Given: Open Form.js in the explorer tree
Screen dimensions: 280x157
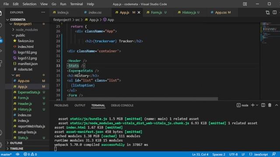Looking at the screenshot, I should point(23,98).
